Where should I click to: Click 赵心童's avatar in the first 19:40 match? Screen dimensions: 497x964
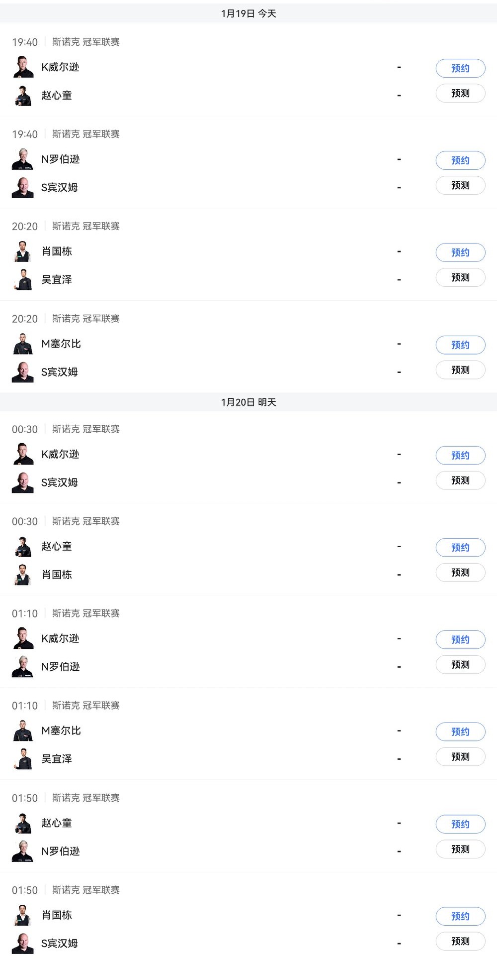click(23, 95)
